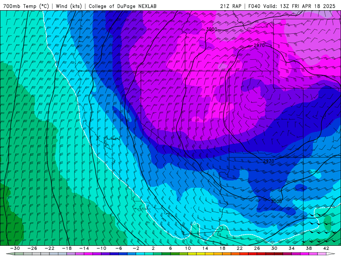Click the '42' color scale label

point(326,248)
